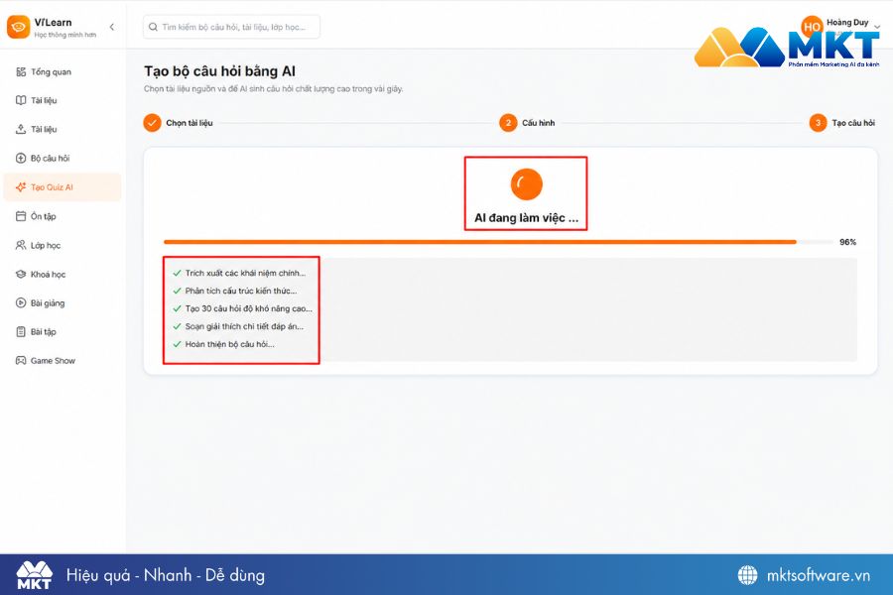Screen dimensions: 893x595
Task: Click the search box for question sets
Action: pyautogui.click(x=231, y=27)
